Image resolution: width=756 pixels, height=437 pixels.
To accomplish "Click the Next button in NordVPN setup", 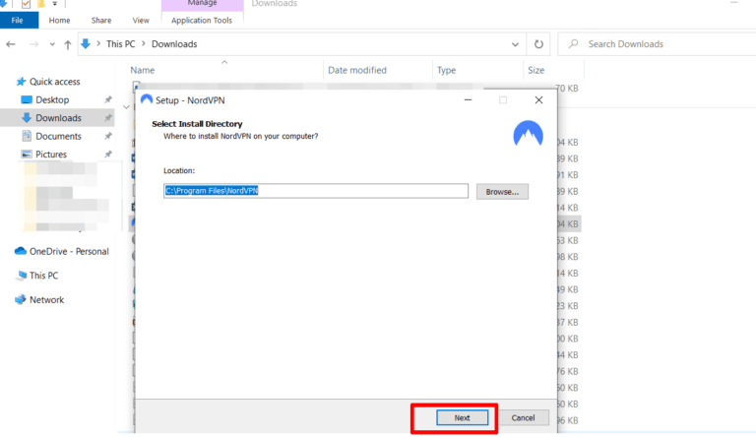I will click(x=462, y=418).
